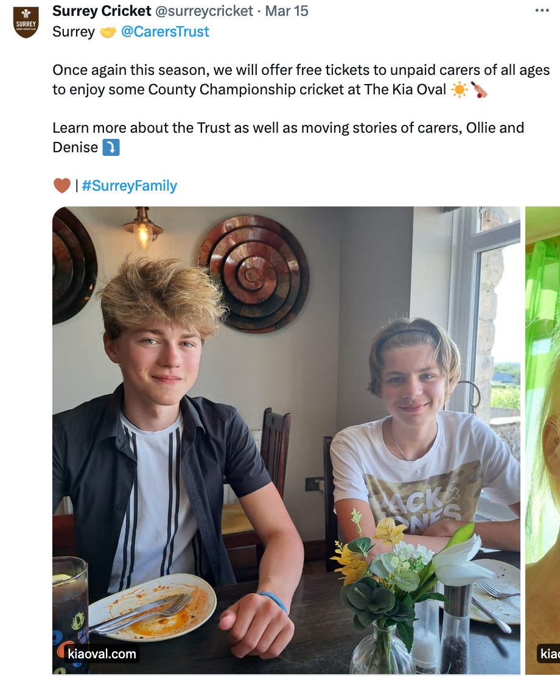Click the word Surrey starting the tweet body

pos(74,32)
